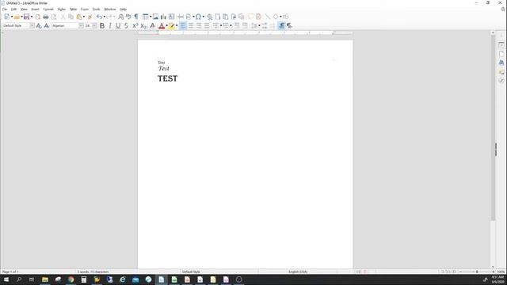This screenshot has width=507, height=285.
Task: Insert a page break
Action: pos(181,17)
